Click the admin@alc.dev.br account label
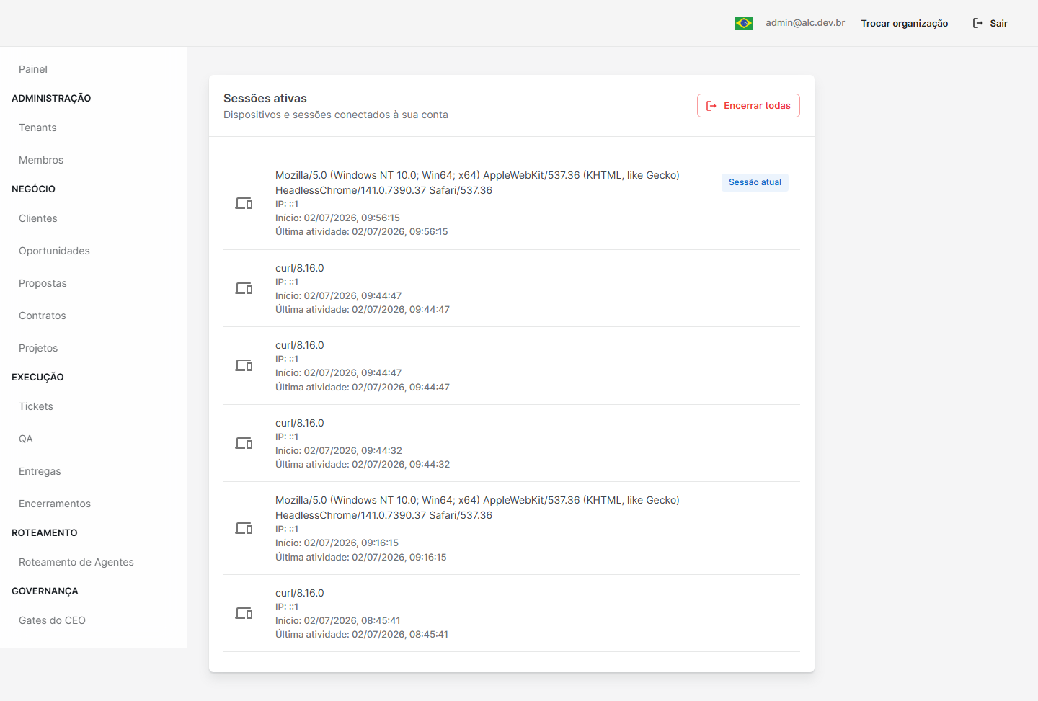This screenshot has height=701, width=1038. click(x=805, y=23)
